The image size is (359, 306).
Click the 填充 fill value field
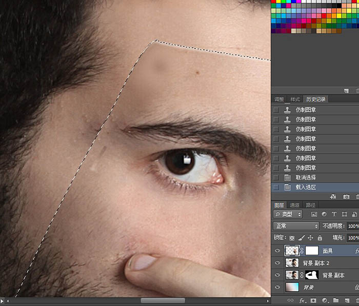pos(353,238)
